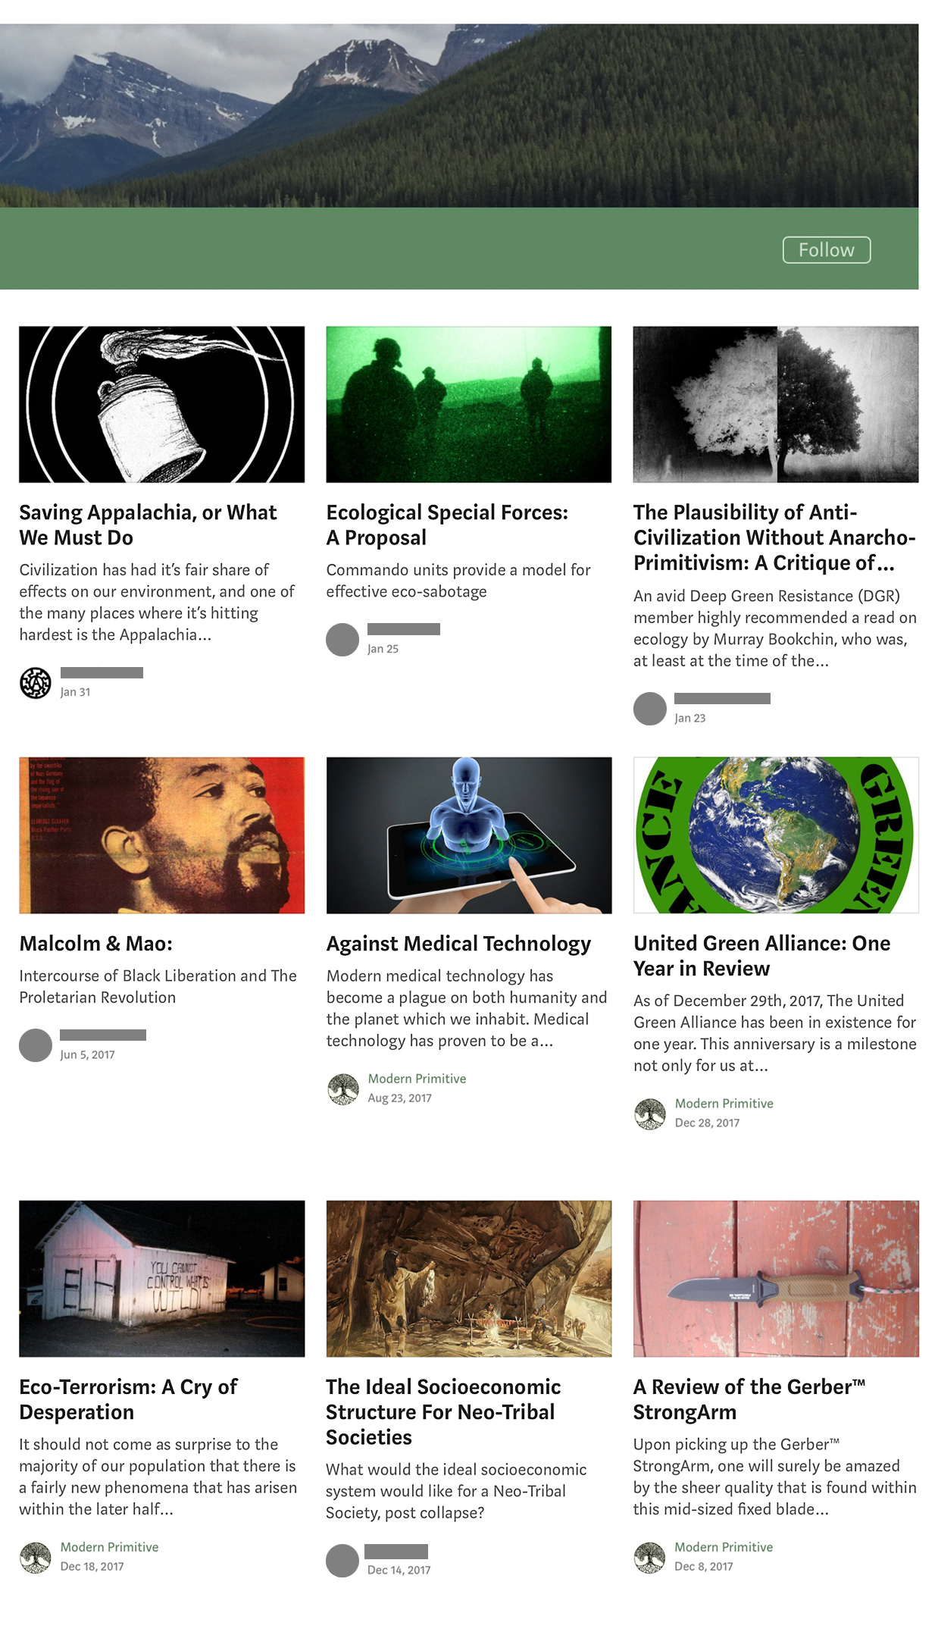Viewport: 938px width, 1632px height.
Task: Click Modern Primitive tree avatar dated Aug 23, 2017
Action: (342, 1089)
